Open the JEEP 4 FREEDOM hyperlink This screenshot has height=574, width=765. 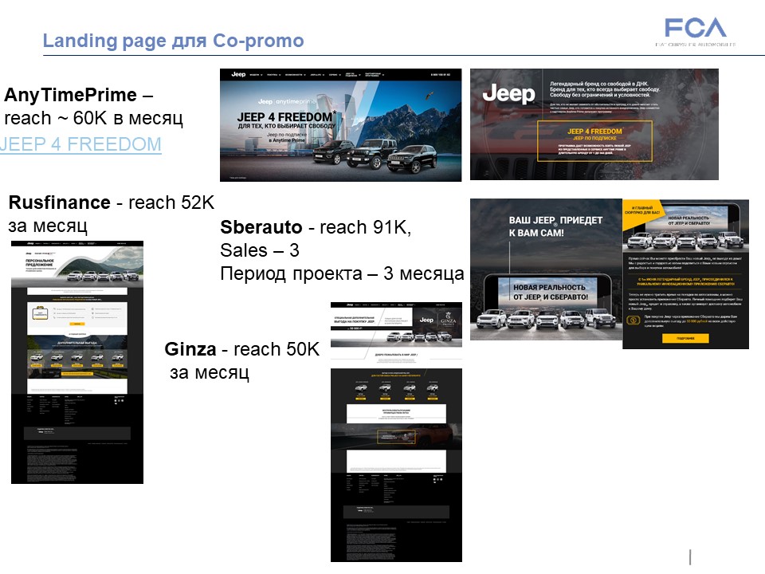click(80, 144)
